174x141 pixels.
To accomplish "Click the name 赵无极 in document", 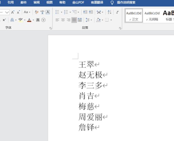I will coord(90,75).
